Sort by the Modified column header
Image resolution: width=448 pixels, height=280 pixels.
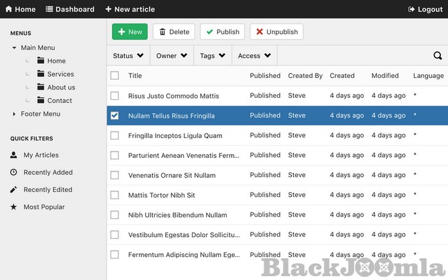[x=385, y=75]
